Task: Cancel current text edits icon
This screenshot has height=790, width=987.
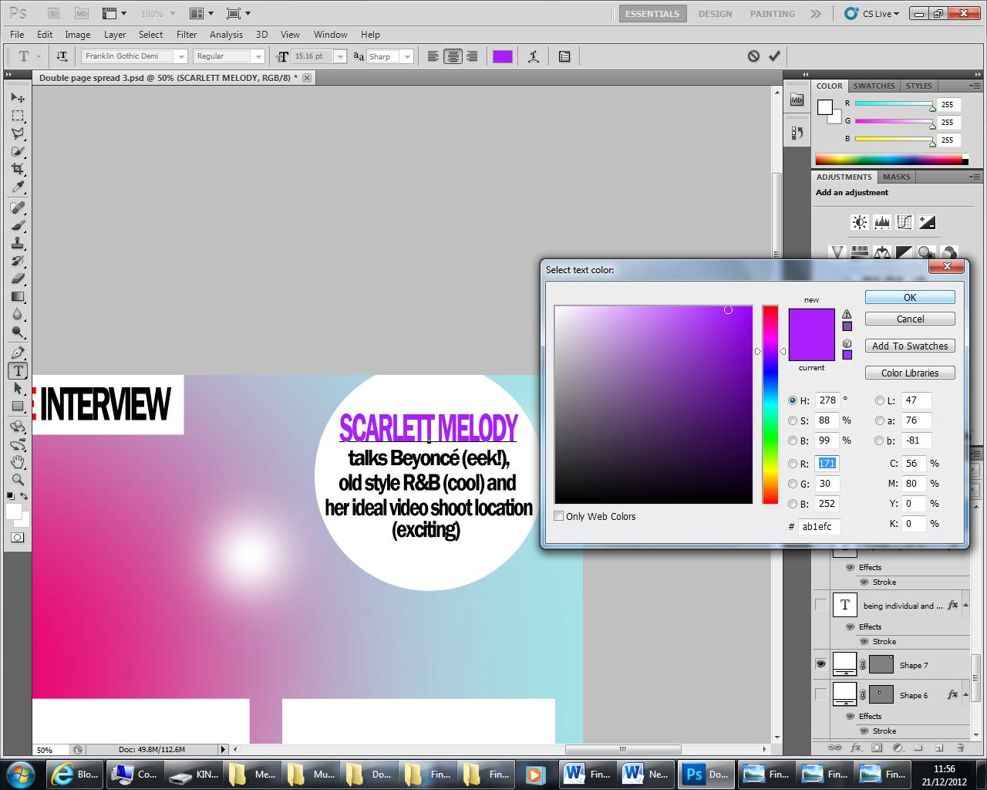Action: (753, 56)
